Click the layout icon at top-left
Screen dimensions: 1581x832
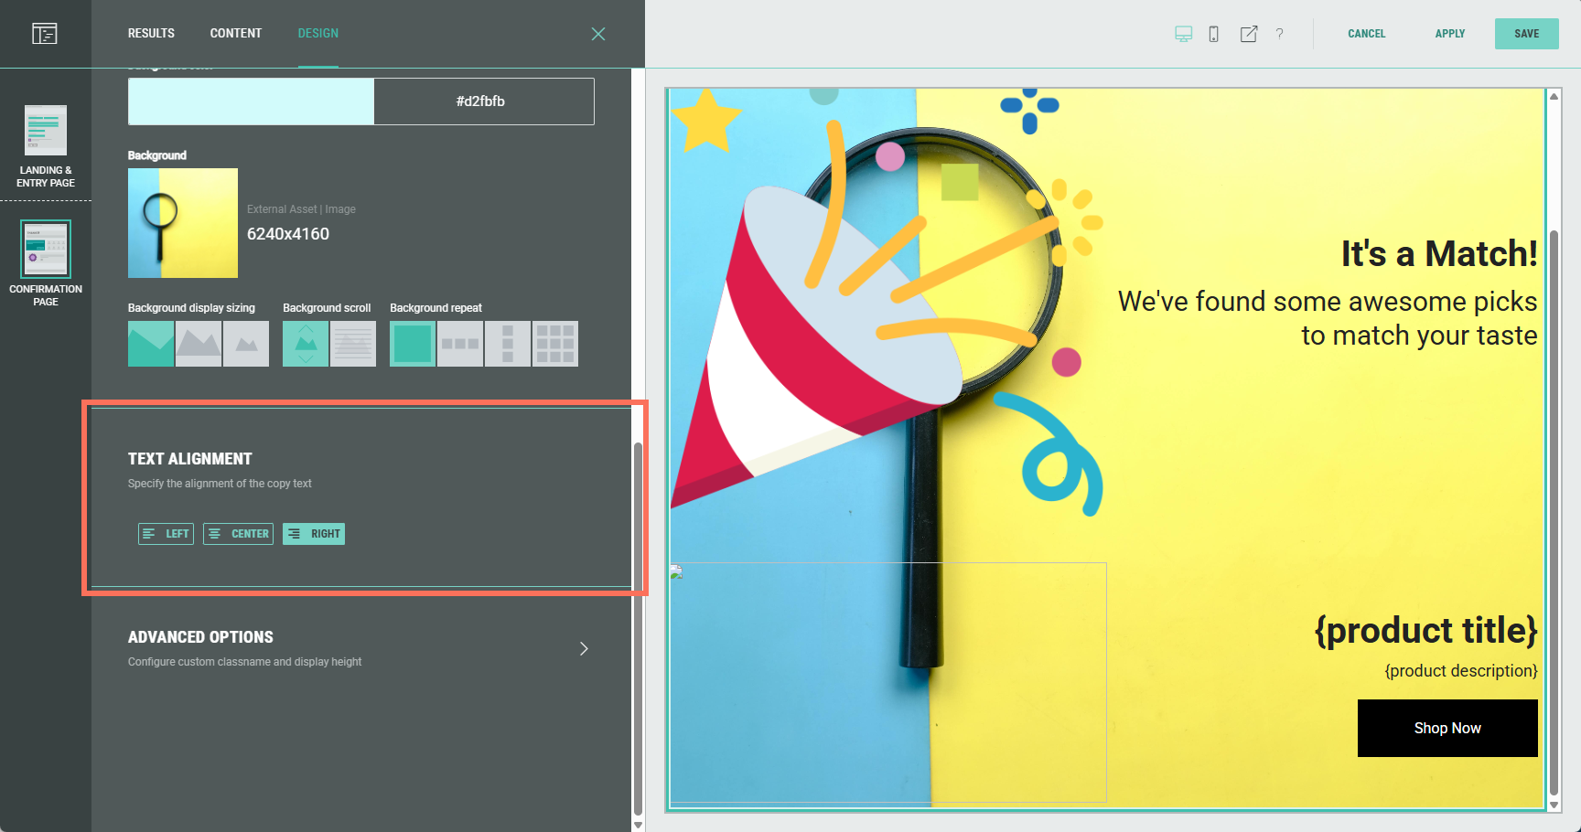coord(45,34)
